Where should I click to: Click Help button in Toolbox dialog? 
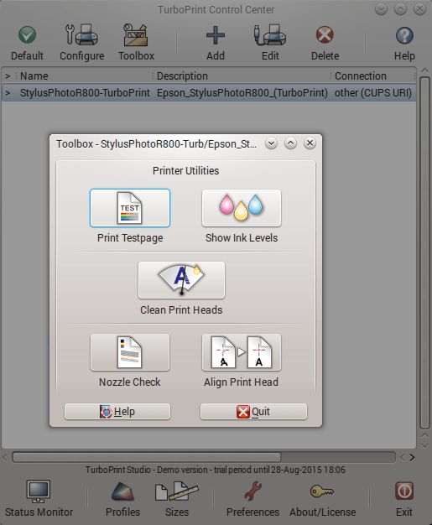117,412
